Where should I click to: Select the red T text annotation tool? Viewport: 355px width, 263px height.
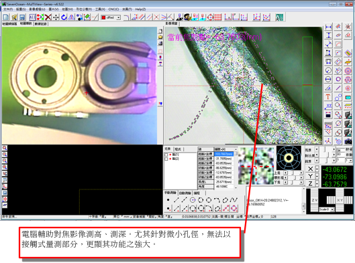point(328,97)
